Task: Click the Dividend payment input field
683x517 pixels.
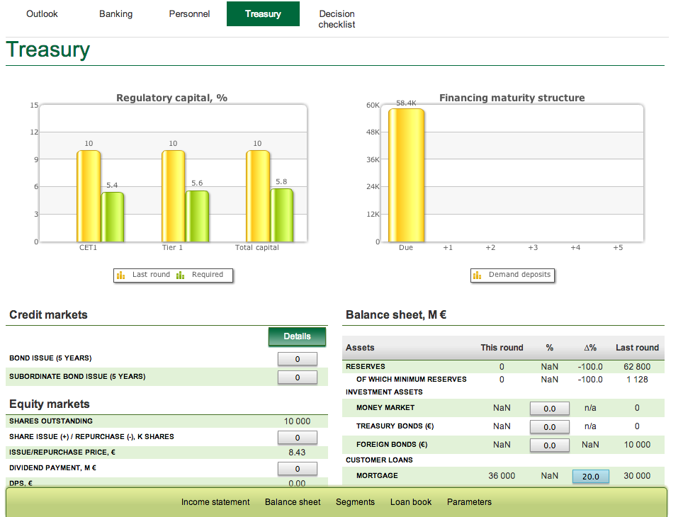Action: [297, 469]
